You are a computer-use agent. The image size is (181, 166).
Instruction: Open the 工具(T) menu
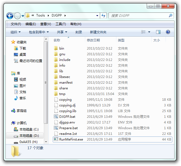pos(61,24)
